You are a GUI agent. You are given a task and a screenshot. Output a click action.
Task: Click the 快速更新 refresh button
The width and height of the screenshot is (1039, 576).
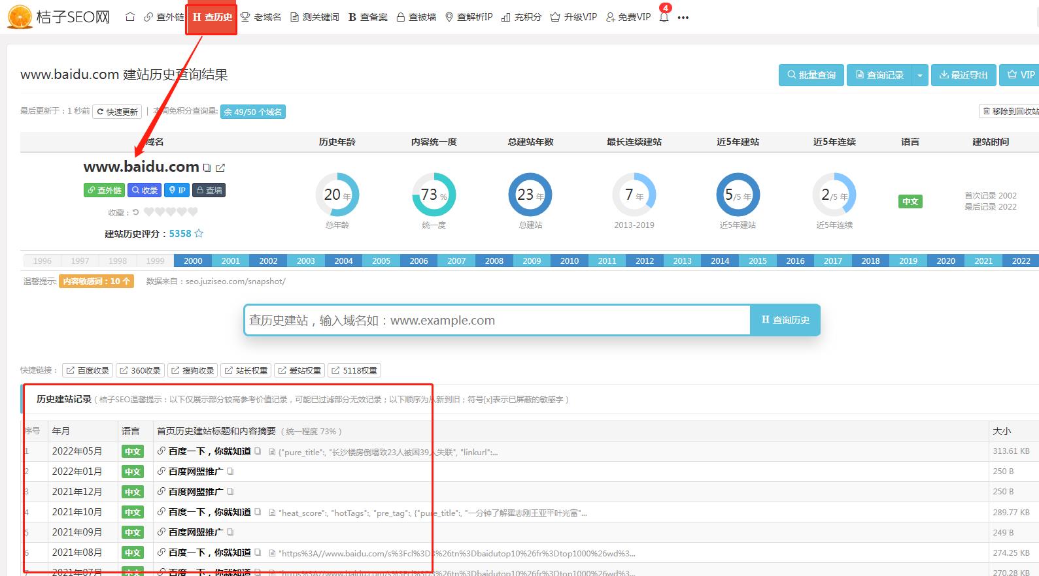117,112
